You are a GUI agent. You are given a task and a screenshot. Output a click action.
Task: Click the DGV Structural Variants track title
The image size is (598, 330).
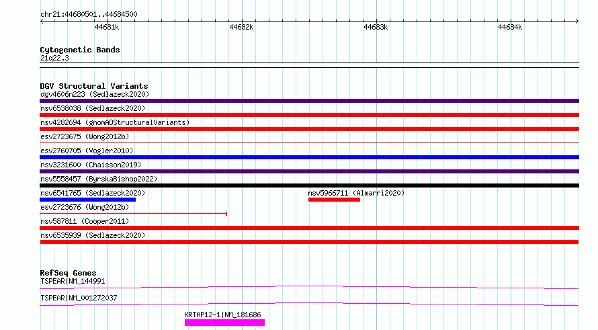(94, 86)
